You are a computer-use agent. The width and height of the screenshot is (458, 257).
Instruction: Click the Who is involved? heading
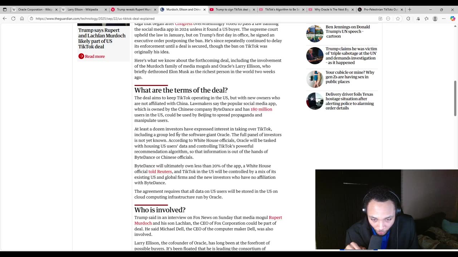pyautogui.click(x=160, y=210)
